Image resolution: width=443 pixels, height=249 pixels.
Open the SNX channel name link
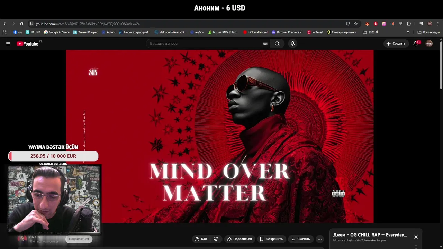pyautogui.click(x=33, y=237)
